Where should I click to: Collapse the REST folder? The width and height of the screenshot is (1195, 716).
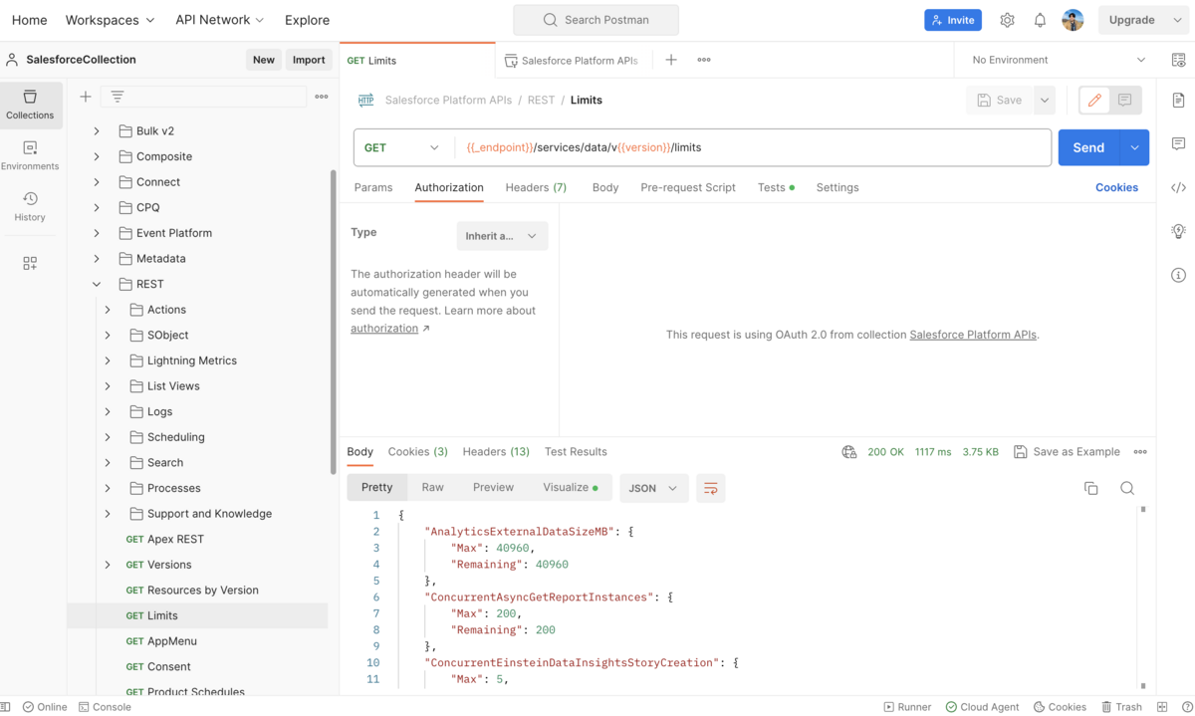pos(97,284)
